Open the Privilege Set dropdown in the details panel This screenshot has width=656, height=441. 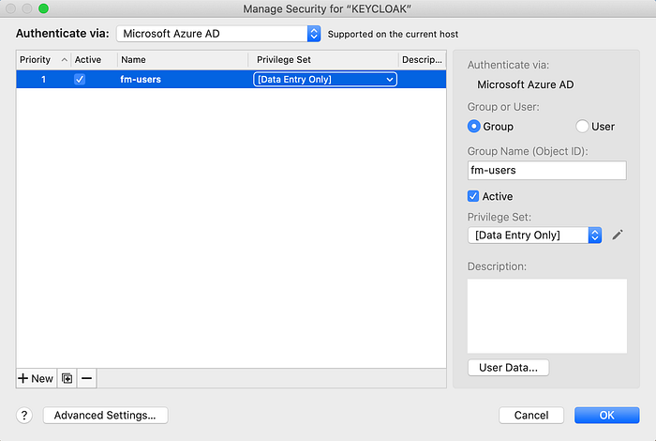click(535, 235)
